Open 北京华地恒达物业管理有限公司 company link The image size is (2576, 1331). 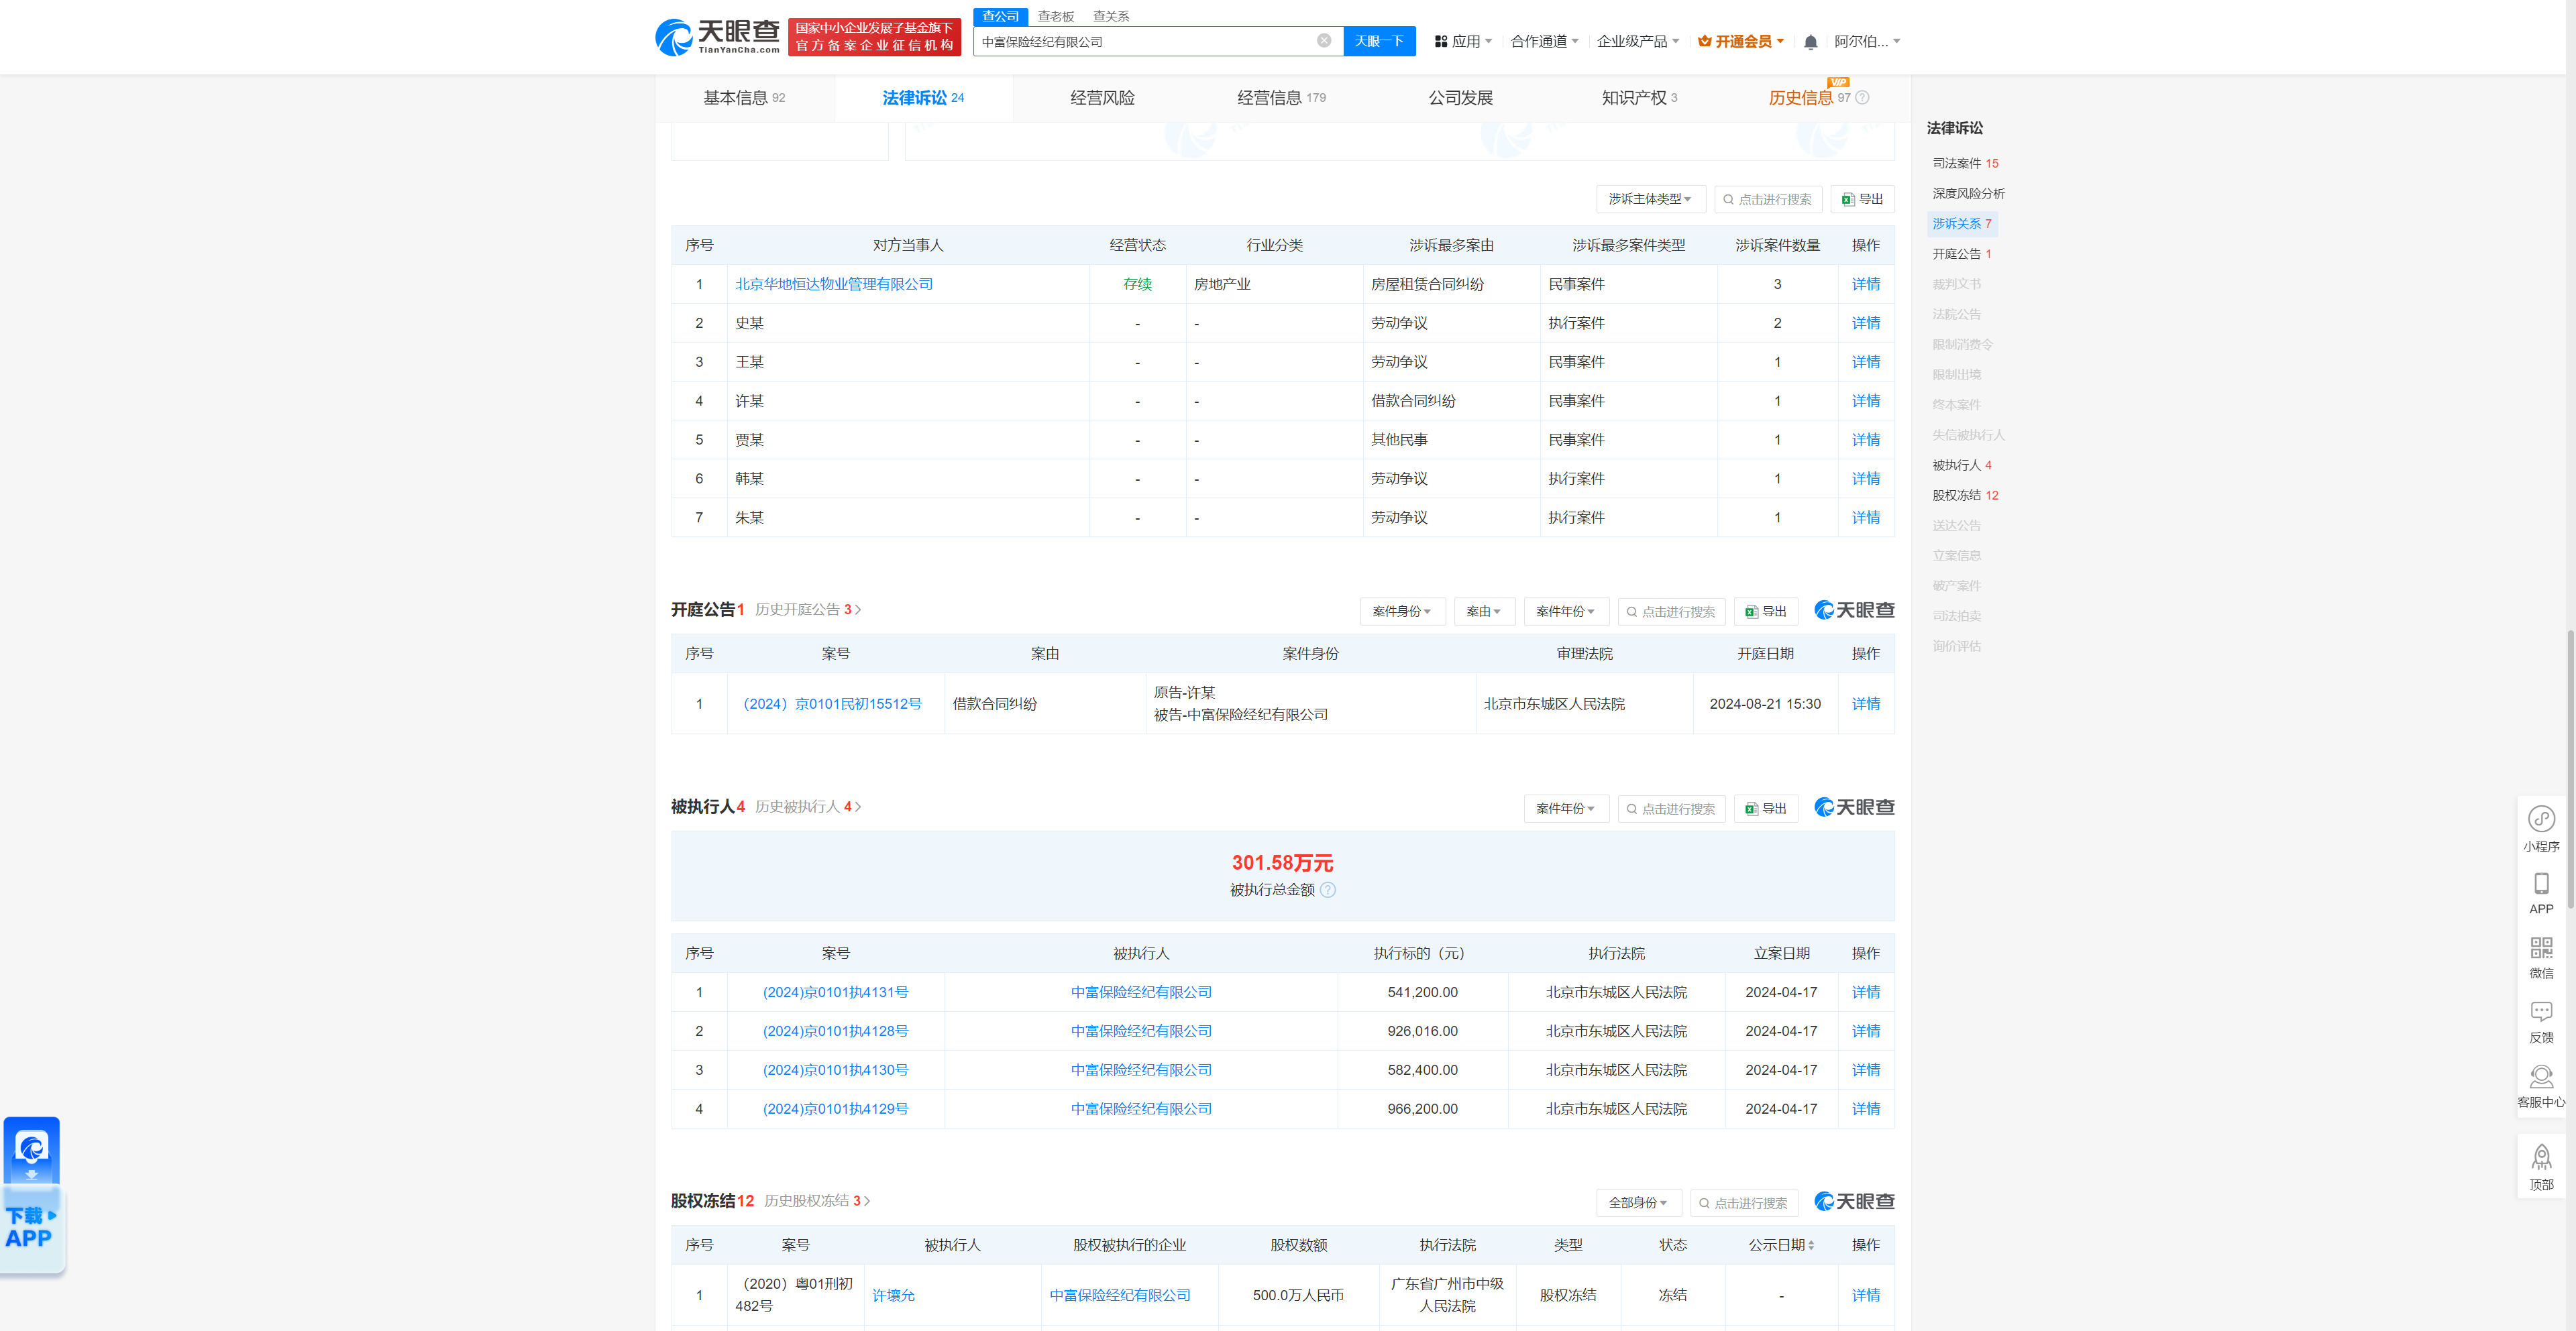click(x=834, y=285)
